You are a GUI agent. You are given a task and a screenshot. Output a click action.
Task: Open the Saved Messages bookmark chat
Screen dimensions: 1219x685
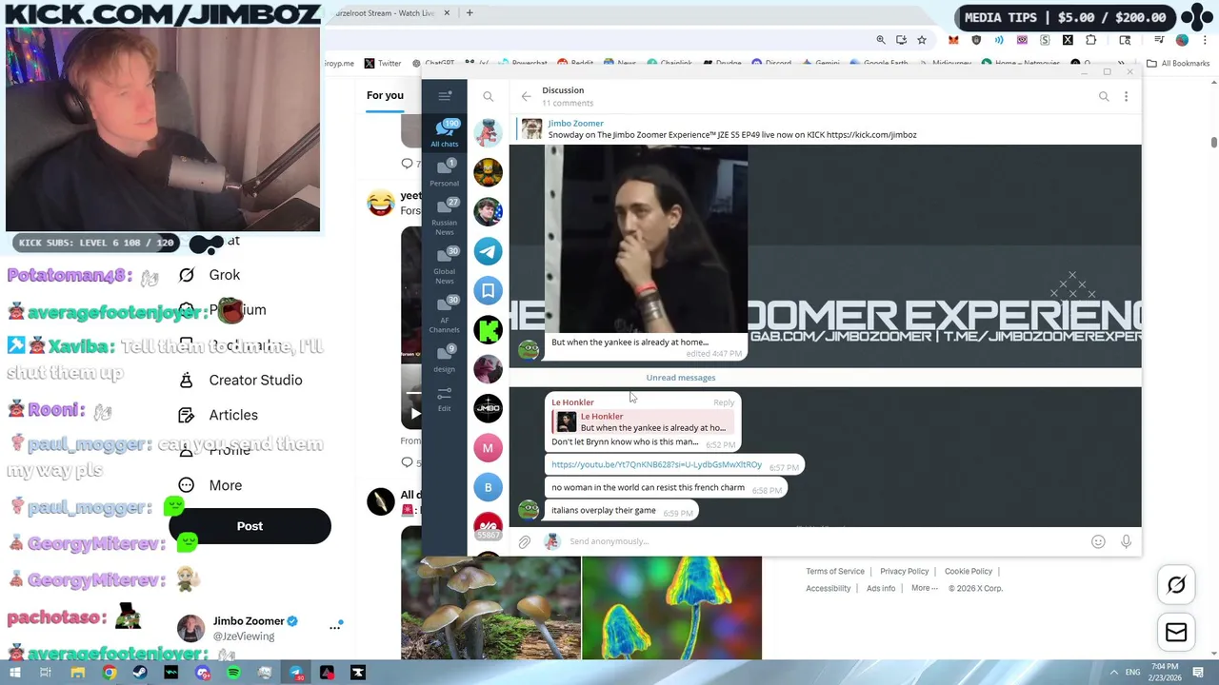[488, 290]
